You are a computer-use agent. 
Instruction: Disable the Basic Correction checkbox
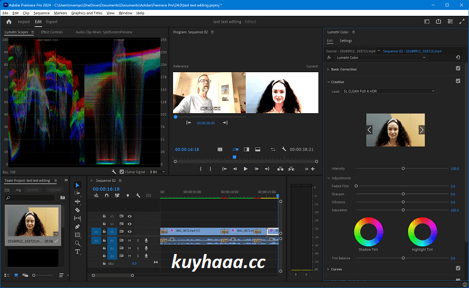pyautogui.click(x=458, y=68)
